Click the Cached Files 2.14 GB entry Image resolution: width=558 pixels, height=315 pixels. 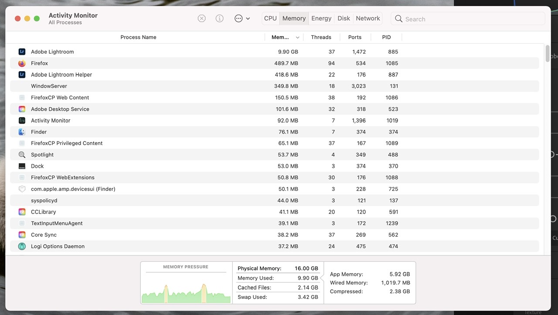[278, 288]
